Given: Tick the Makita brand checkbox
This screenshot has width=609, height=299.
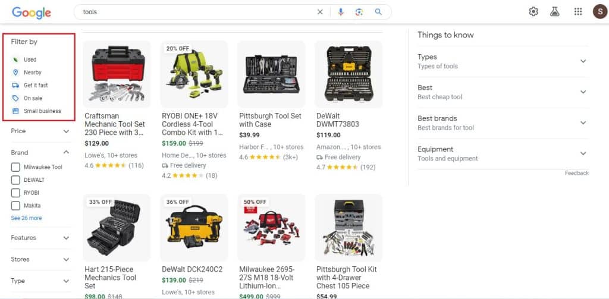Looking at the screenshot, I should [x=15, y=206].
